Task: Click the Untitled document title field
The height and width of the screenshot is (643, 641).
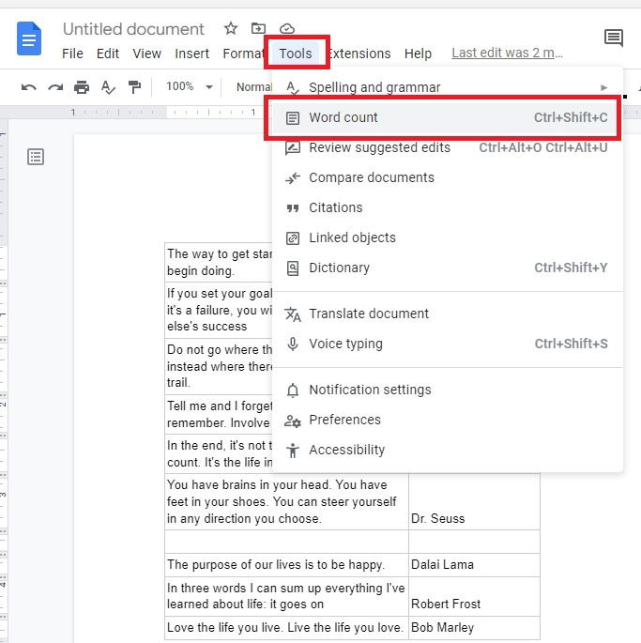Action: pyautogui.click(x=133, y=29)
